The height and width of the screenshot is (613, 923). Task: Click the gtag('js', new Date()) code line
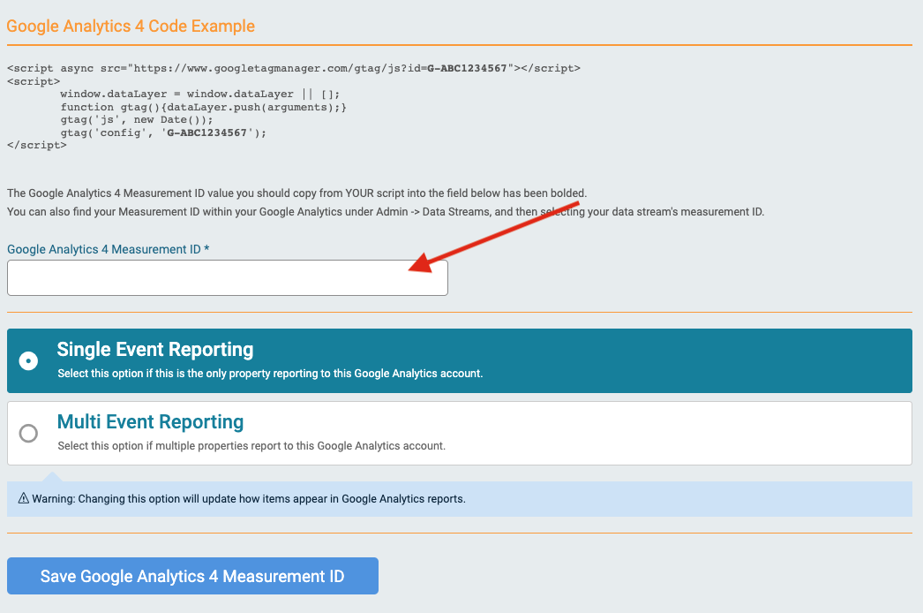tap(137, 119)
